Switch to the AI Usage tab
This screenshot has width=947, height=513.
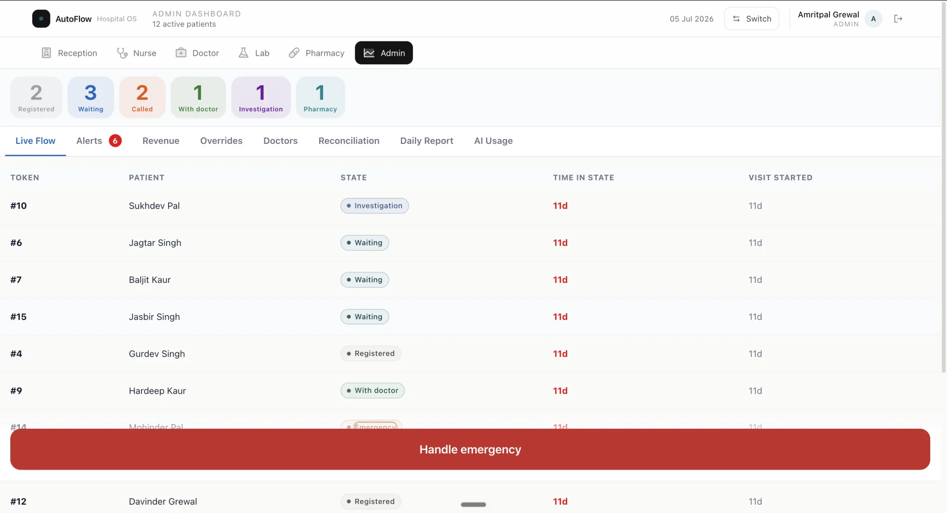click(493, 141)
